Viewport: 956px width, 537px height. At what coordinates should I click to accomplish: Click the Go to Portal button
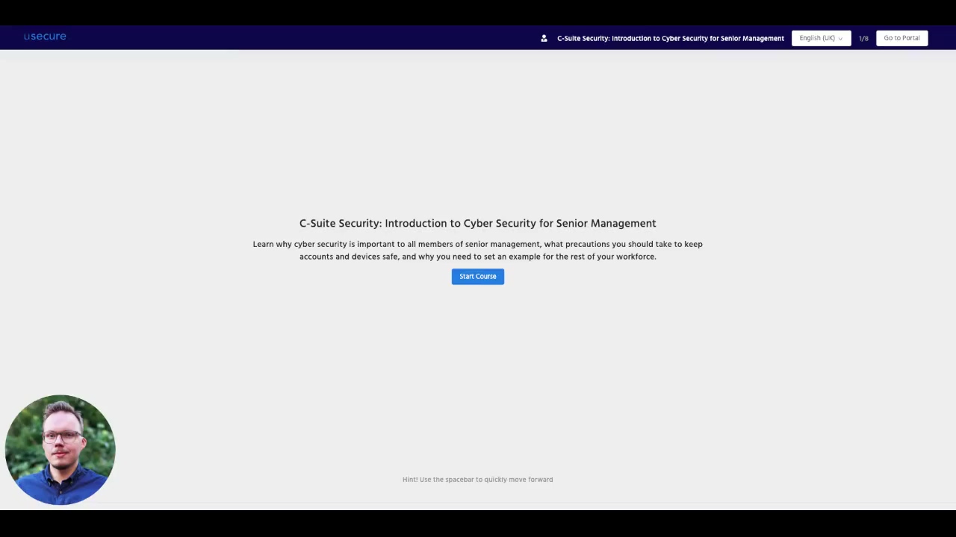[901, 37]
